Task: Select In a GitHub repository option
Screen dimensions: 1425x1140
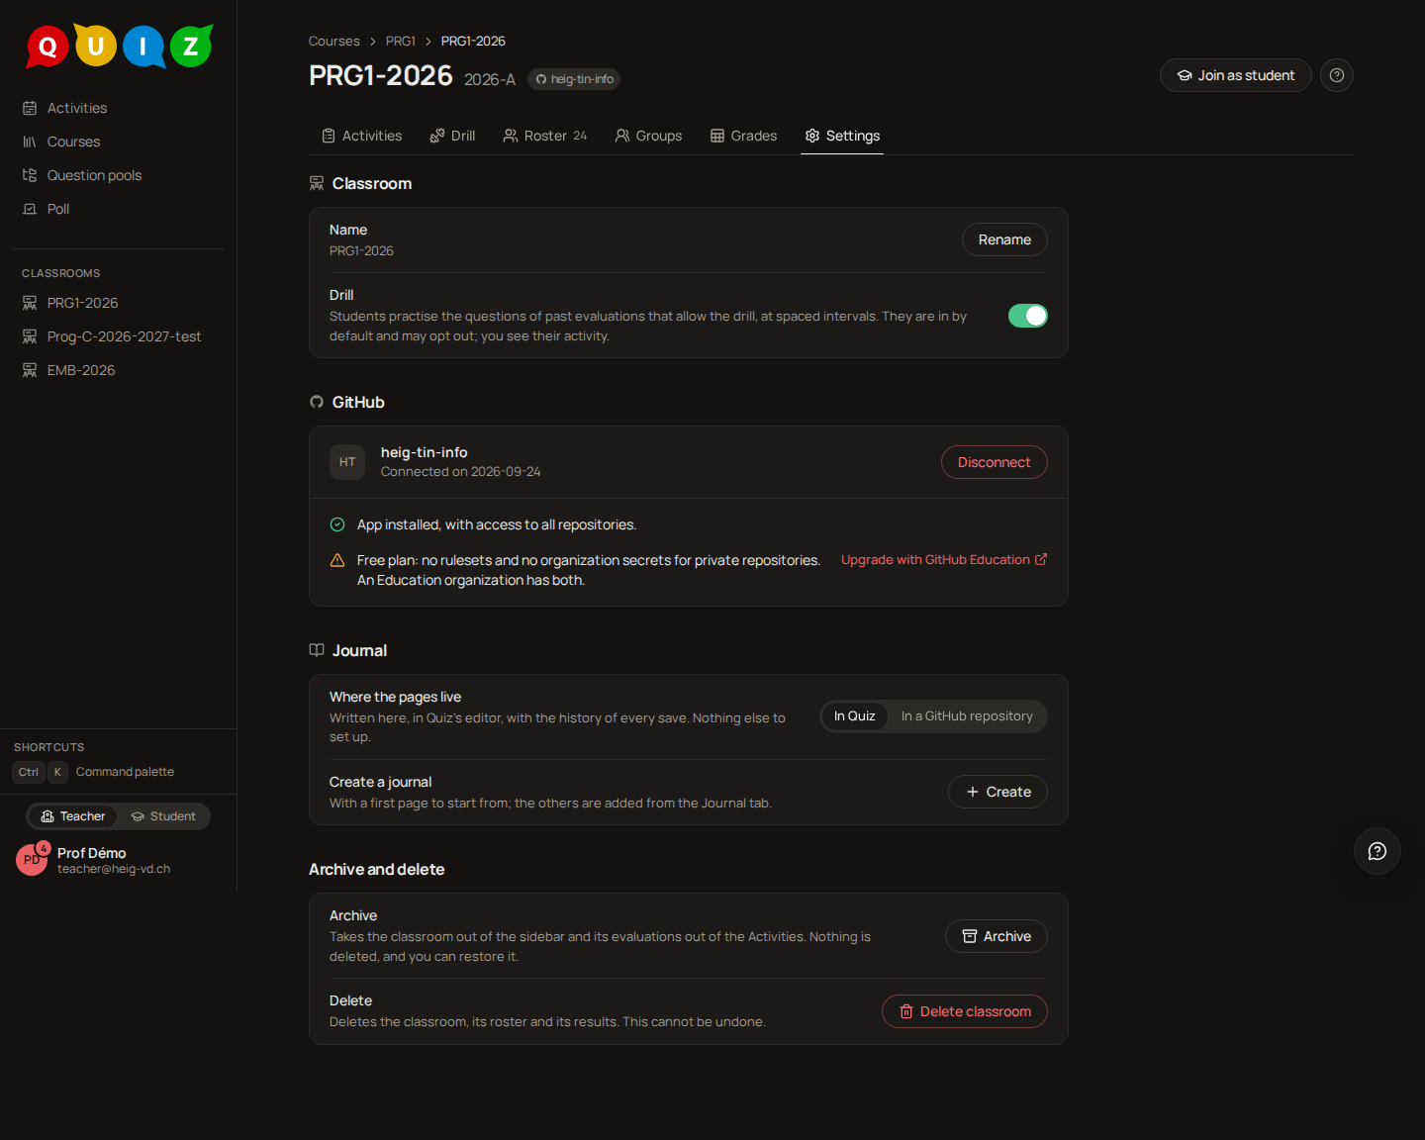Action: point(967,716)
